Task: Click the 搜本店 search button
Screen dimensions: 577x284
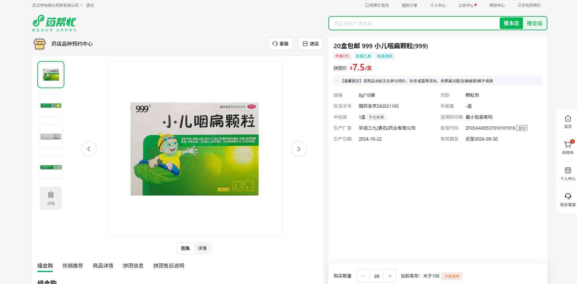Action: 511,23
